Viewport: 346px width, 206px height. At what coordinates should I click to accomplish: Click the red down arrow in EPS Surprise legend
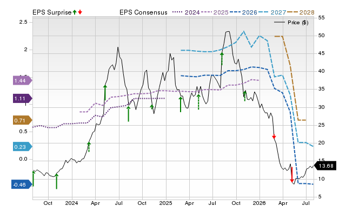80,12
